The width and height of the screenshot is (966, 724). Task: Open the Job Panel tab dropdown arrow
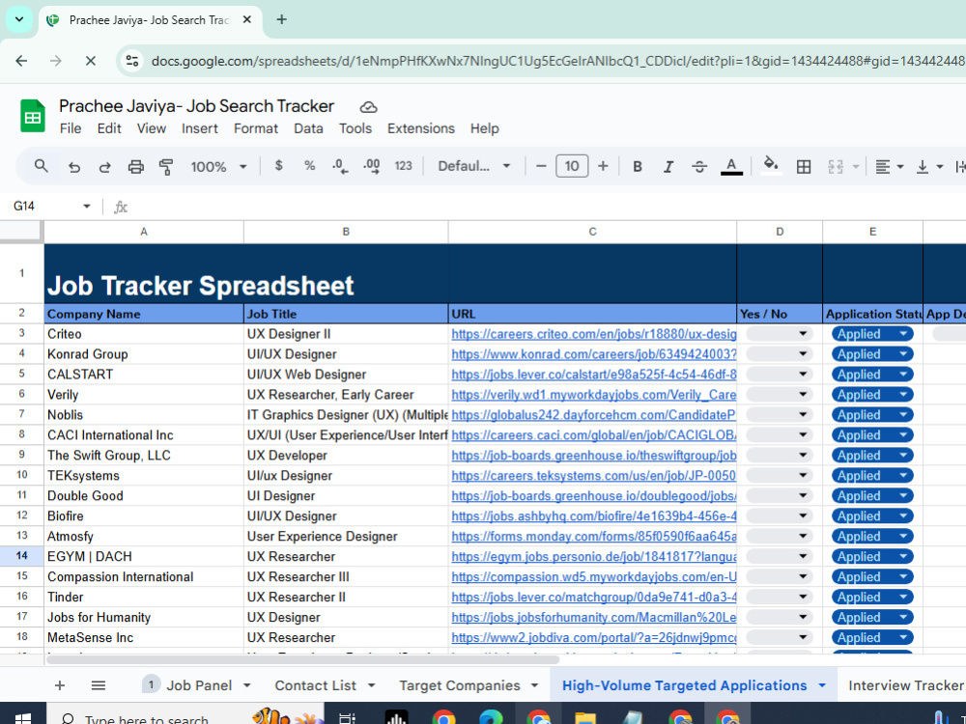[x=247, y=685]
